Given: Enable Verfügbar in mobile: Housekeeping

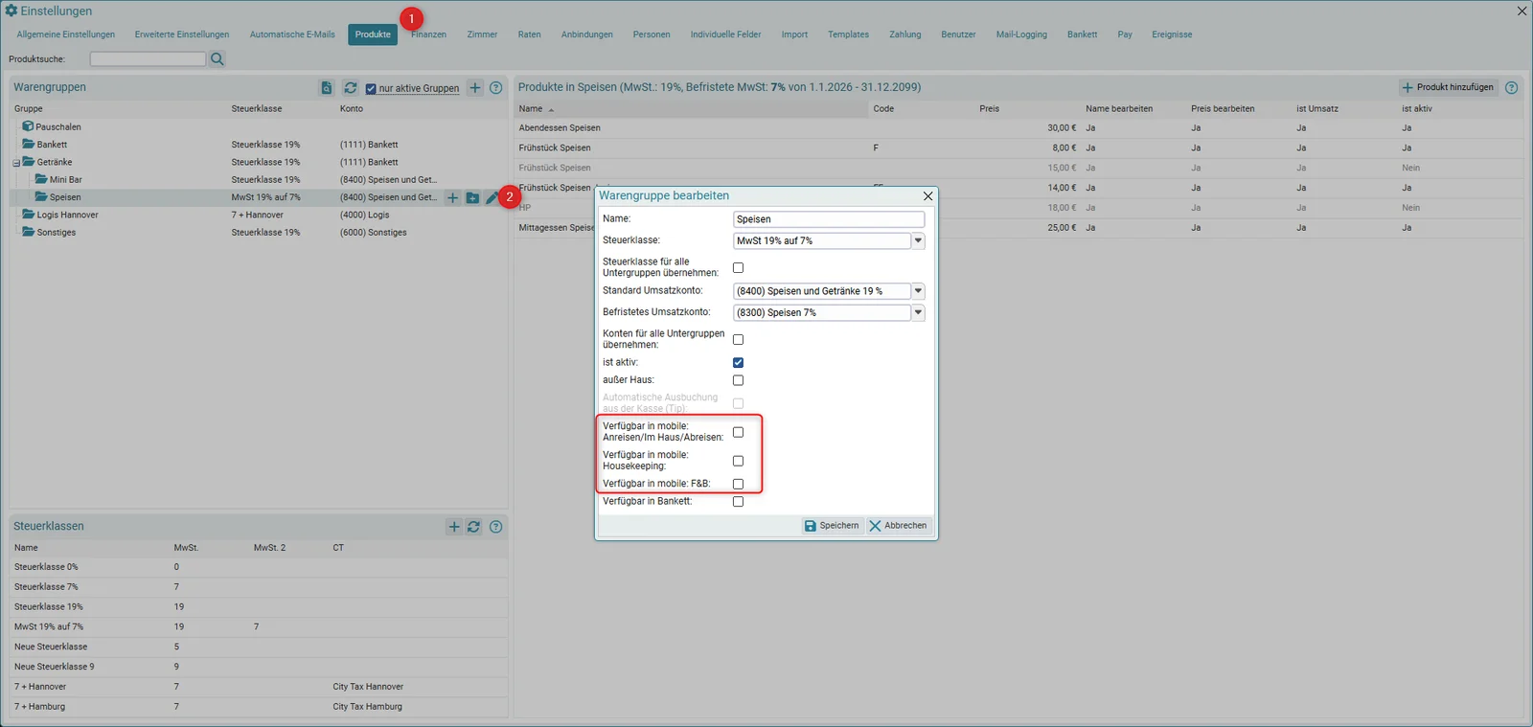Looking at the screenshot, I should [738, 461].
